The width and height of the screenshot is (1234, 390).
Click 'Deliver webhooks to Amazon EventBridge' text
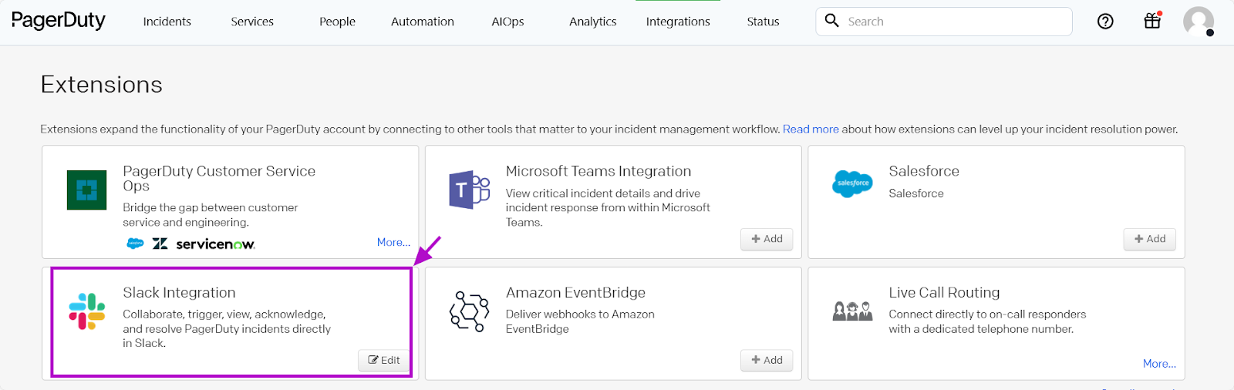(580, 321)
